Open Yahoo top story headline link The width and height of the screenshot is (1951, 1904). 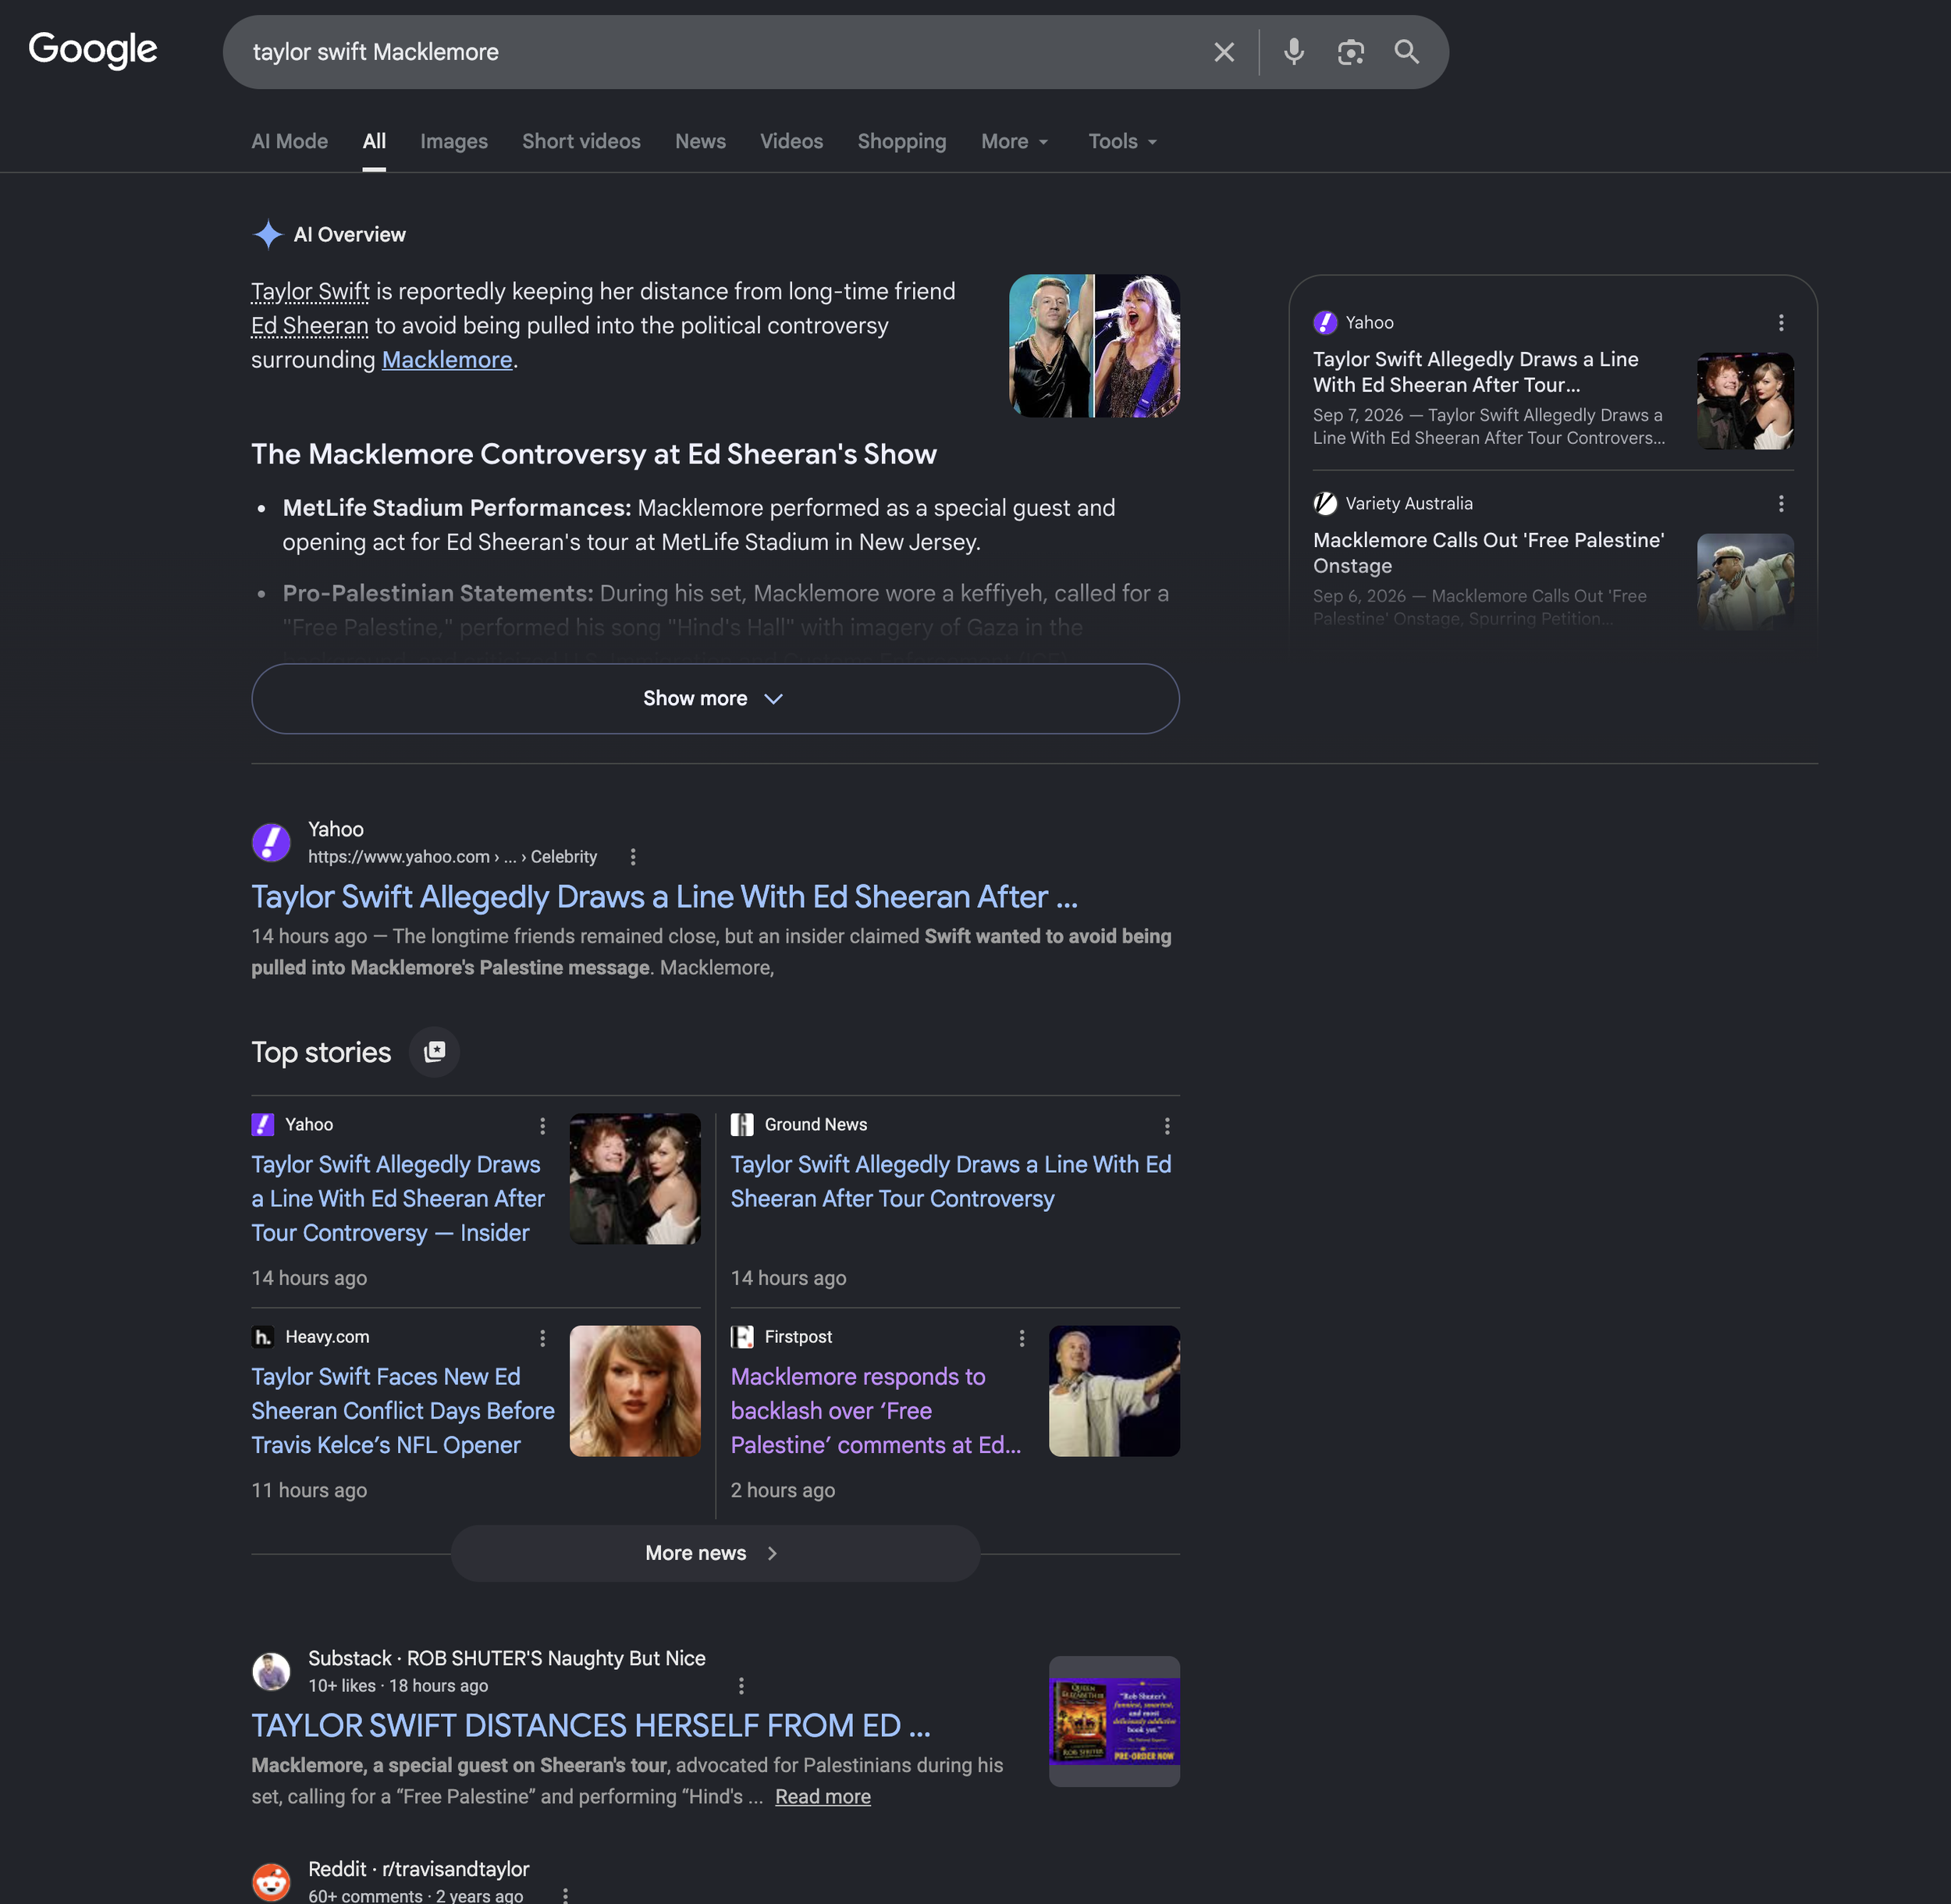click(398, 1199)
